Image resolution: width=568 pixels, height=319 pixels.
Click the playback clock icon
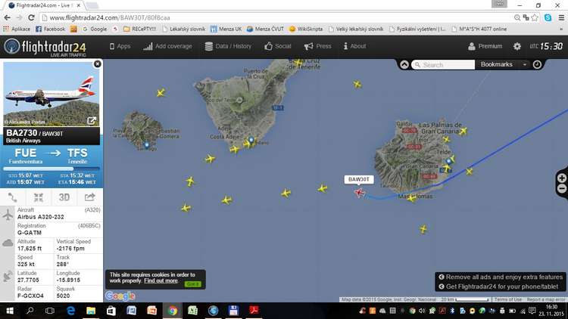(x=537, y=64)
